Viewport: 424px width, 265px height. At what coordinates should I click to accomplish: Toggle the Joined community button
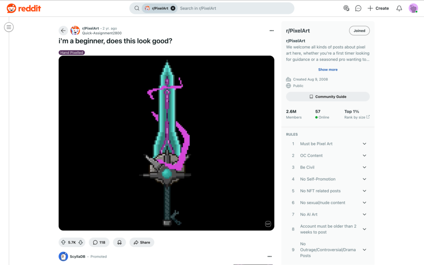[359, 31]
